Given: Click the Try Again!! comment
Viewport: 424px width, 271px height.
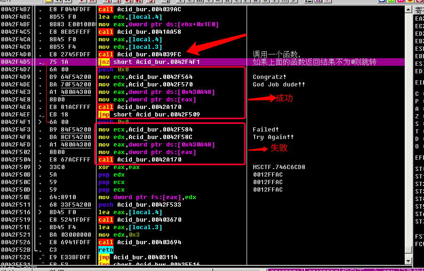Looking at the screenshot, I should pyautogui.click(x=273, y=138).
